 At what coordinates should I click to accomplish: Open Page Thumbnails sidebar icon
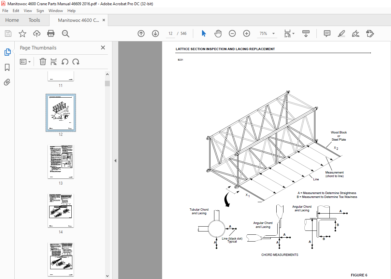point(7,52)
